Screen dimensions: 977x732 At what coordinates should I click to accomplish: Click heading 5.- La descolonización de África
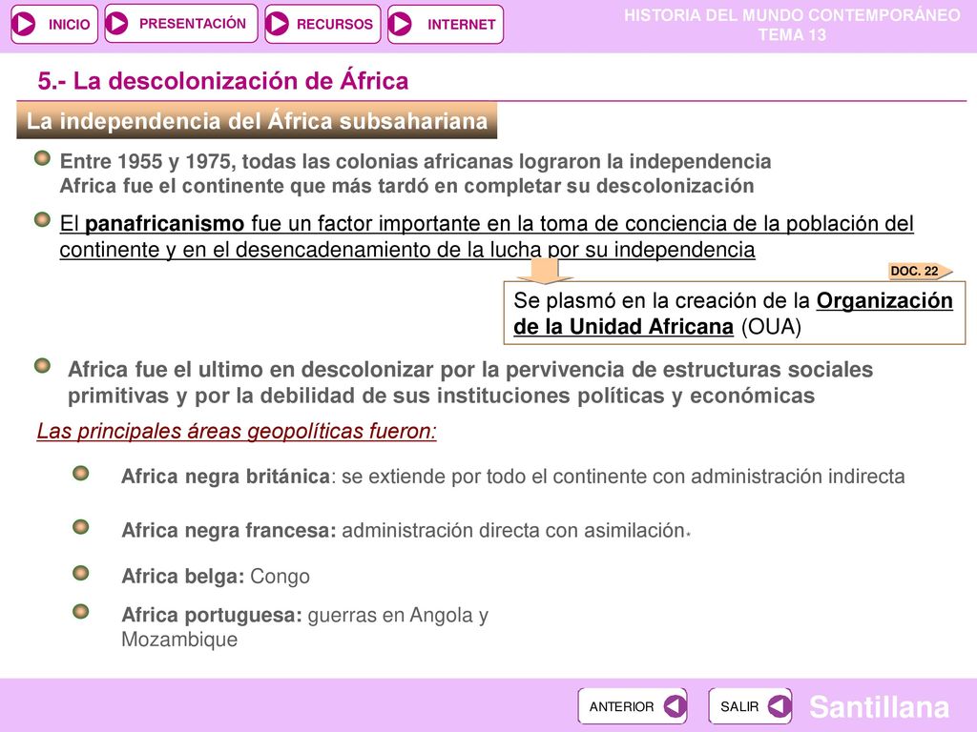[223, 81]
